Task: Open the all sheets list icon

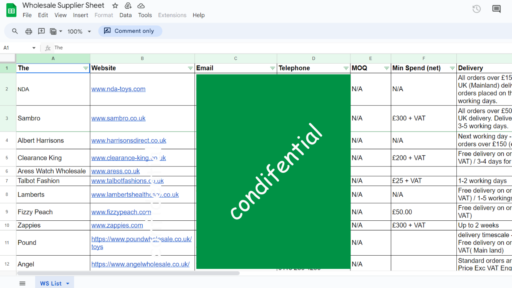Action: (22, 283)
